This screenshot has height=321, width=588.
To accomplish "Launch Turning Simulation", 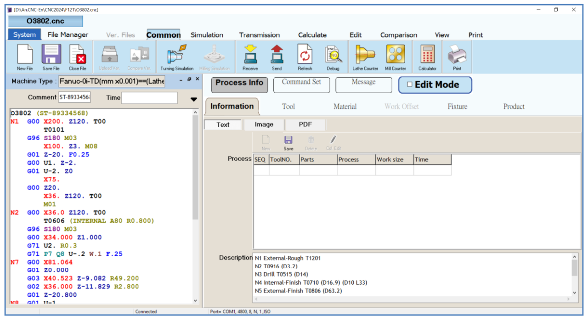I will pos(177,56).
